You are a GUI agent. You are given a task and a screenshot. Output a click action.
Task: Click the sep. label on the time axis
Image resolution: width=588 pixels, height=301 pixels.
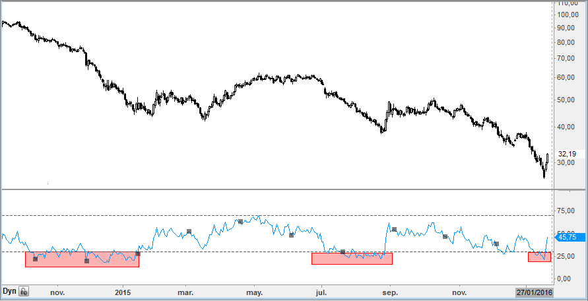click(x=391, y=292)
